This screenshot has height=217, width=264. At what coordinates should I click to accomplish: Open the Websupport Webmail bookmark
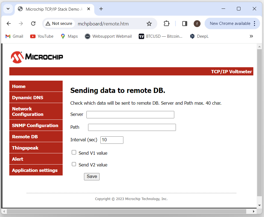click(x=108, y=36)
